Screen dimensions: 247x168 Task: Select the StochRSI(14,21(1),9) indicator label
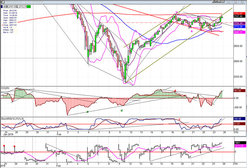[x=13, y=119]
